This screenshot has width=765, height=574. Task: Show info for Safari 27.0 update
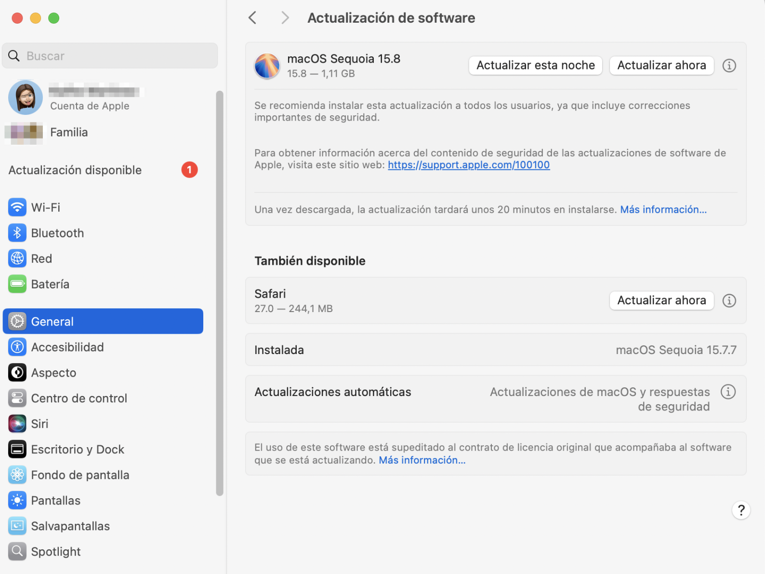729,301
